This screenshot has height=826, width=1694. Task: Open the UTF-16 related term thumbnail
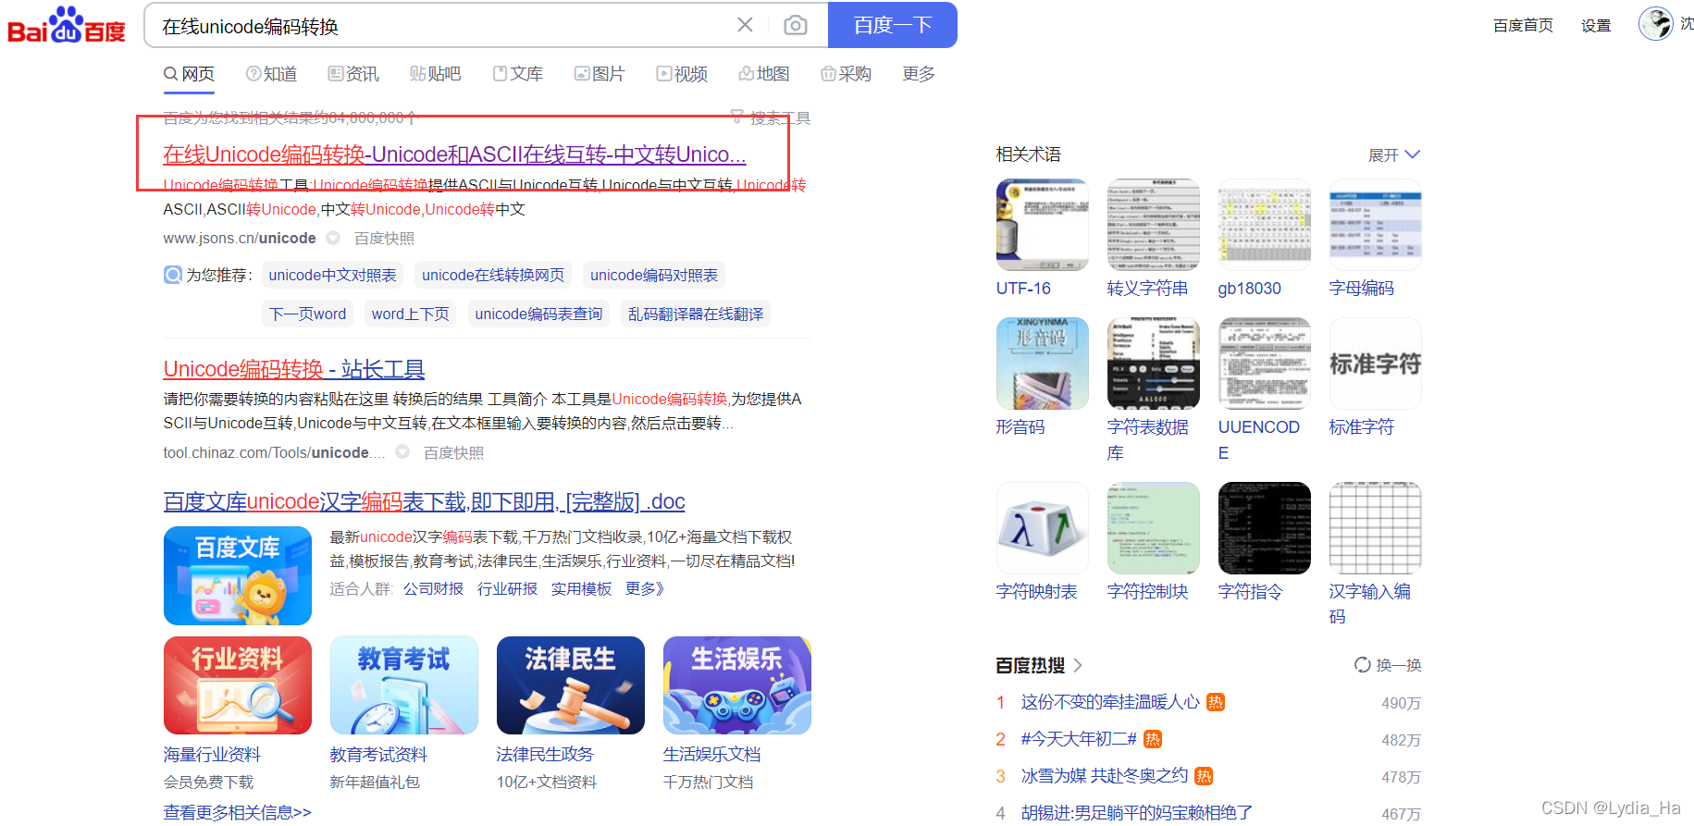1043,225
